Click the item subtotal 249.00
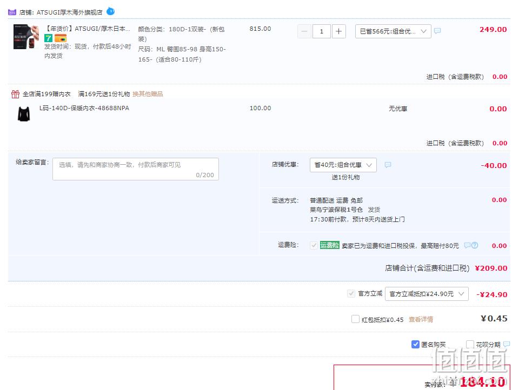Viewport: 512px width, 390px height. pyautogui.click(x=493, y=29)
